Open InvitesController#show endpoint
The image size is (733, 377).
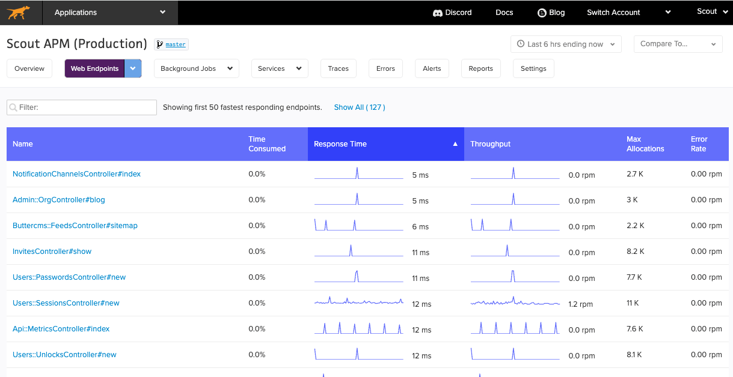52,252
